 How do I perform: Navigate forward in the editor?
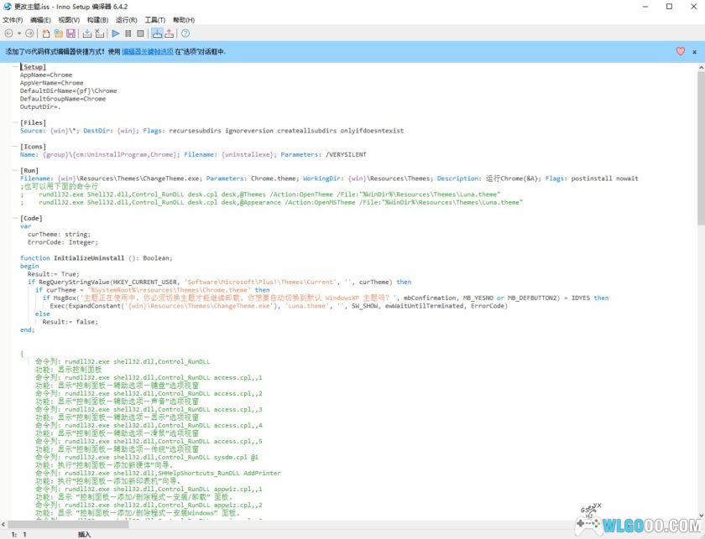point(30,34)
